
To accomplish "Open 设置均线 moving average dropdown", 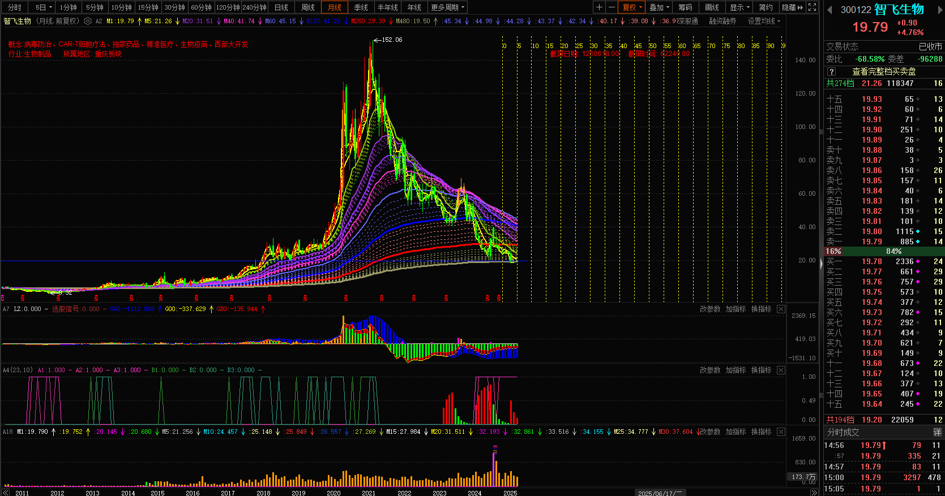I will 763,21.
